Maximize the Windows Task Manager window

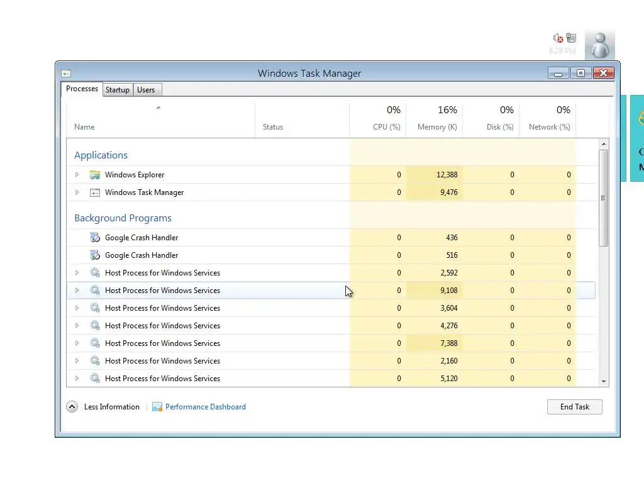click(x=580, y=73)
